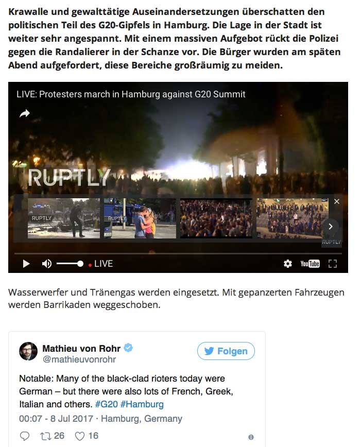The image size is (361, 447).
Task: Mute the video speaker icon
Action: [x=47, y=264]
